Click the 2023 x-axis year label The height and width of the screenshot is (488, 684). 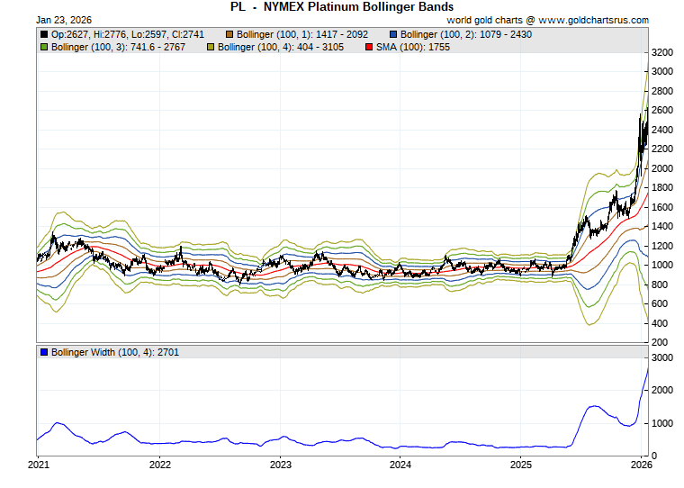[280, 465]
